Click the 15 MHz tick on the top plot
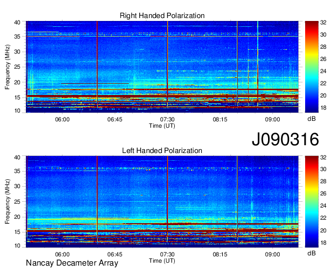332x269 pixels. click(x=17, y=97)
